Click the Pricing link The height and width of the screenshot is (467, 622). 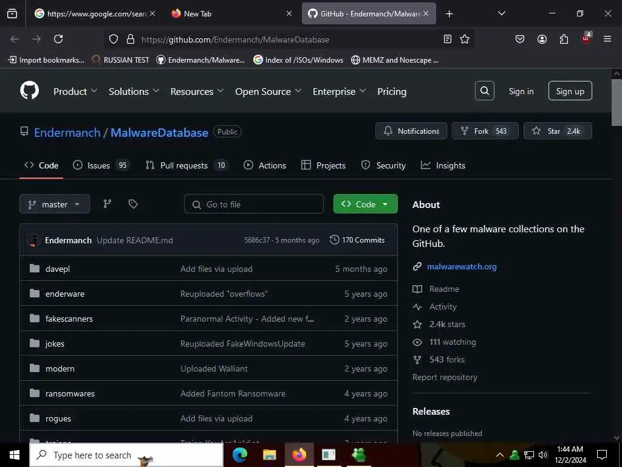click(392, 91)
